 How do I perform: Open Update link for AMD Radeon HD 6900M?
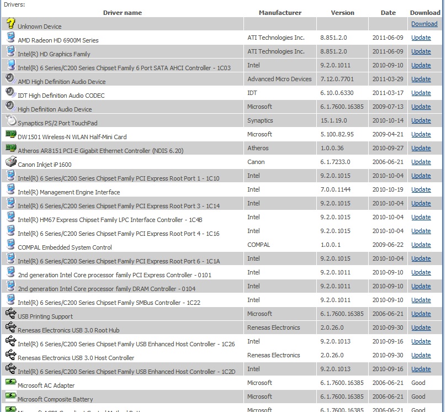pyautogui.click(x=421, y=38)
